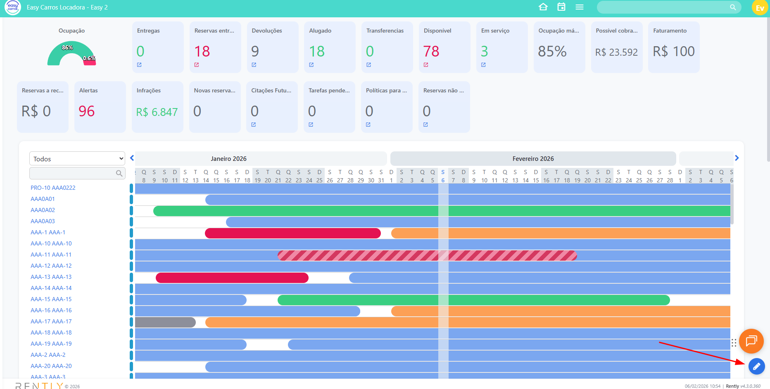Click the red striped bar on AAA-11 row
This screenshot has width=770, height=389.
(x=427, y=256)
